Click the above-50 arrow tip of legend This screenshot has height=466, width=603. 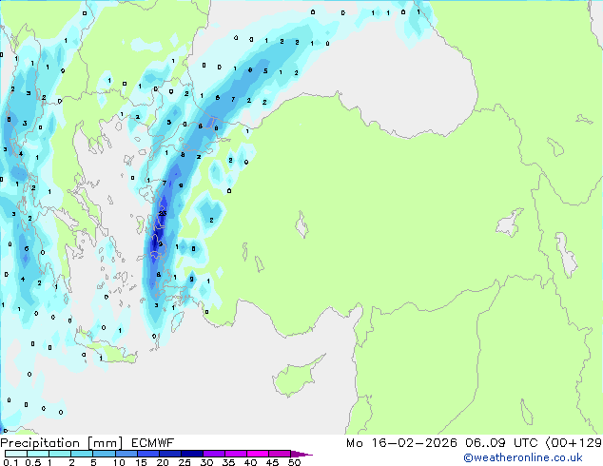301,454
